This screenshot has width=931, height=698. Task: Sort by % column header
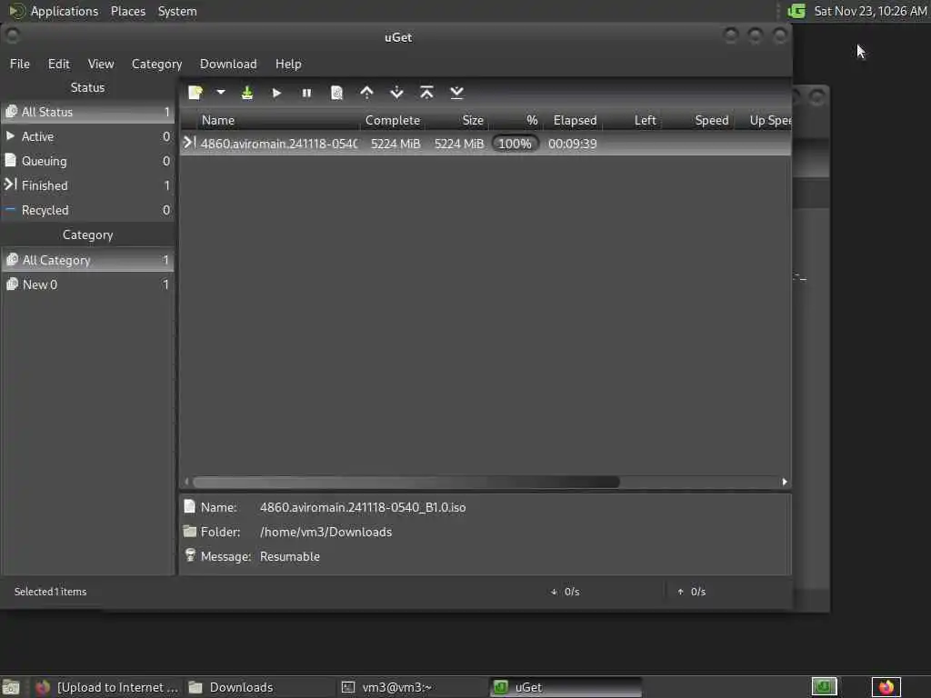tap(516, 120)
